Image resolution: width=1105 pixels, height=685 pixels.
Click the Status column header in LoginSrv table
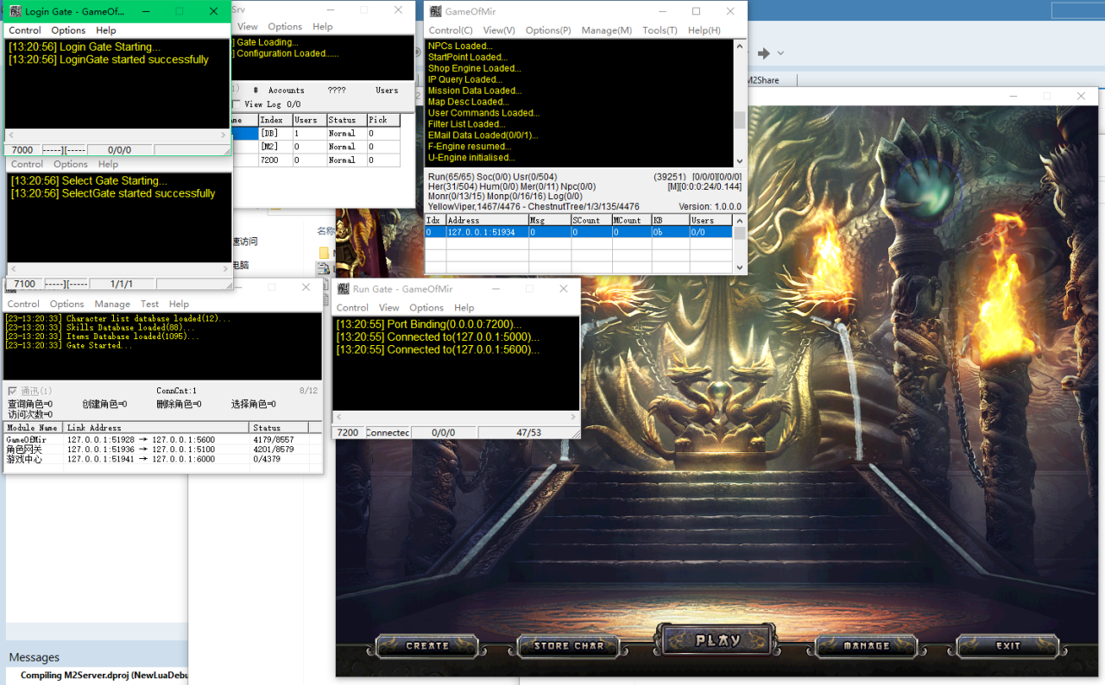[x=346, y=121]
